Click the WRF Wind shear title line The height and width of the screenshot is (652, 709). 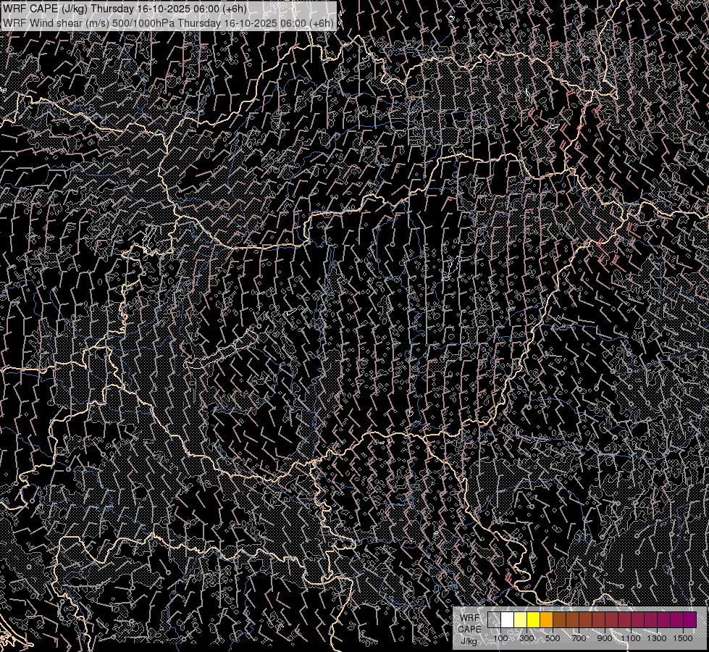(168, 23)
